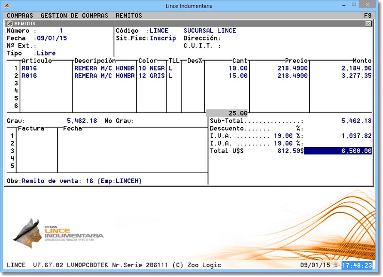Click the Sit.Fisc value Inscrip
The width and height of the screenshot is (383, 277).
pyautogui.click(x=163, y=38)
